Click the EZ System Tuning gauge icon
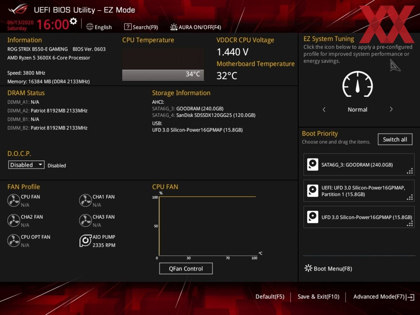Image resolution: width=420 pixels, height=315 pixels. pos(358,84)
